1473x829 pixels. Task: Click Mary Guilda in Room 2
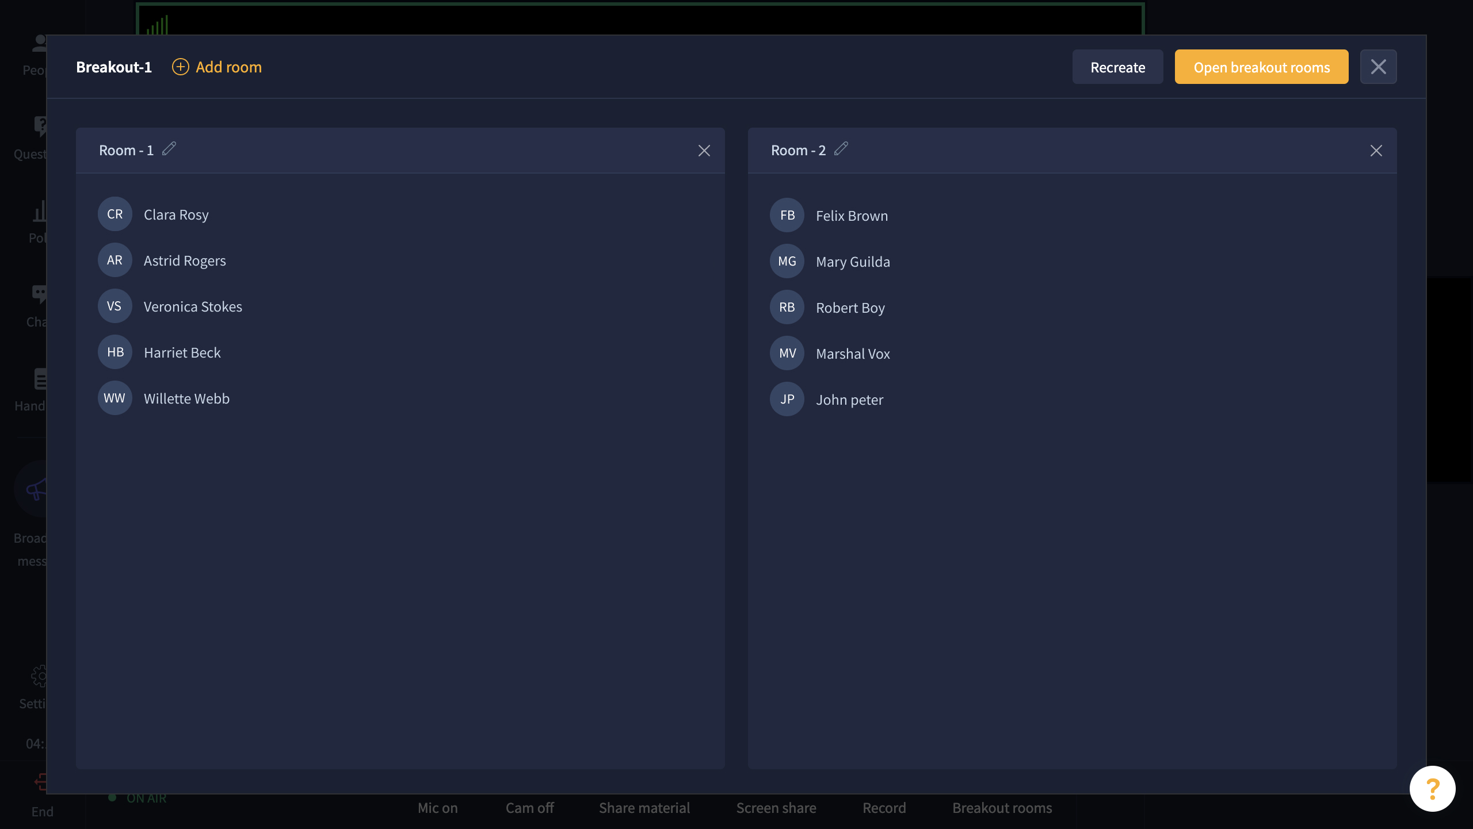[852, 262]
